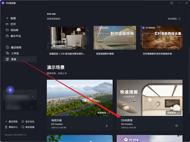
Task: Open the settings gear icon
Action: (171, 3)
